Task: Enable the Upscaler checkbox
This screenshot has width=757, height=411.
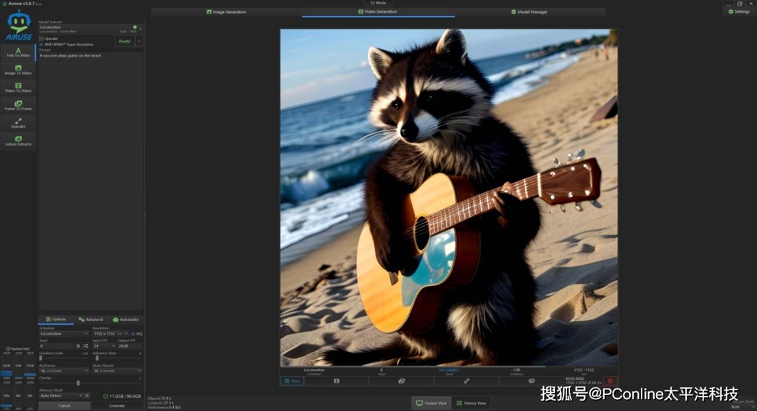Action: click(x=41, y=39)
